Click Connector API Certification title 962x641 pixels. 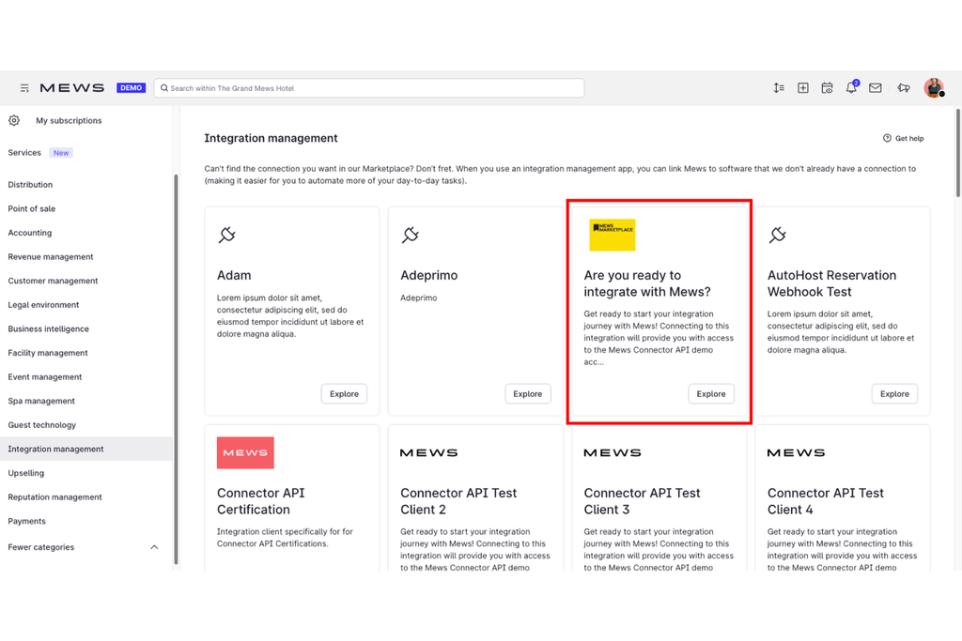coord(261,501)
